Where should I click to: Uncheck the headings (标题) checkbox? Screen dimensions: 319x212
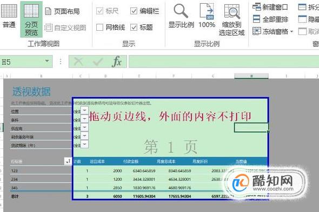click(134, 27)
